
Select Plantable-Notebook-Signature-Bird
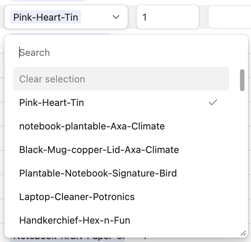tap(98, 173)
